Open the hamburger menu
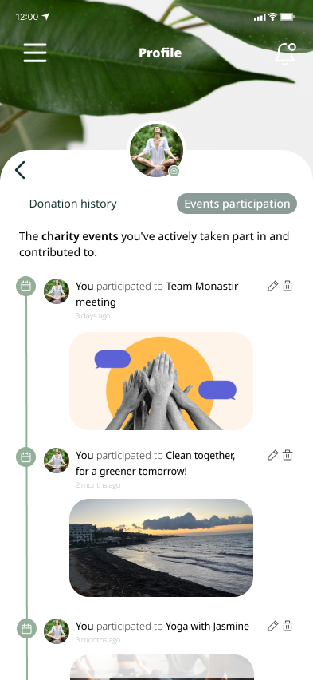 tap(35, 53)
